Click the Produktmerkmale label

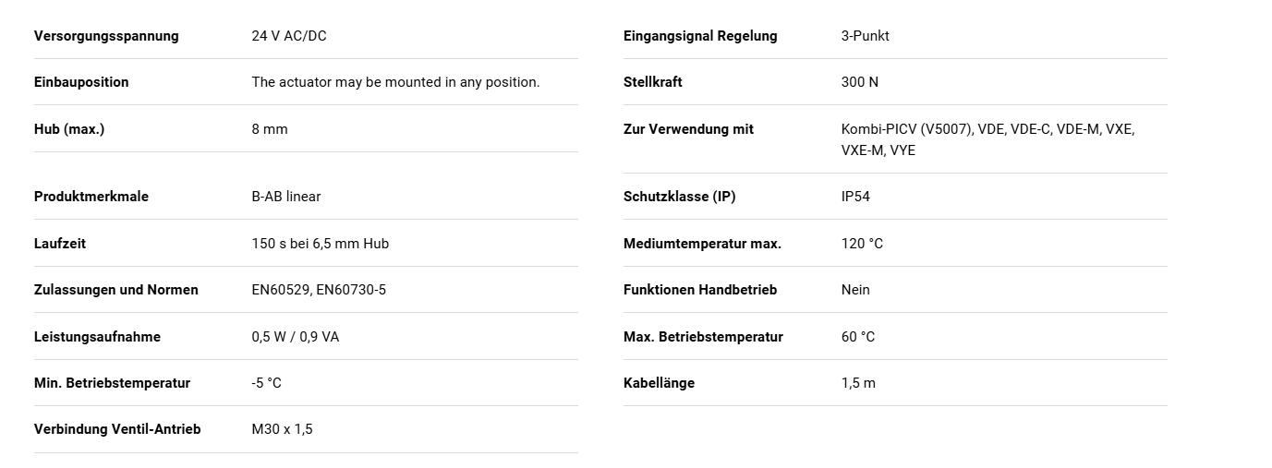click(91, 197)
